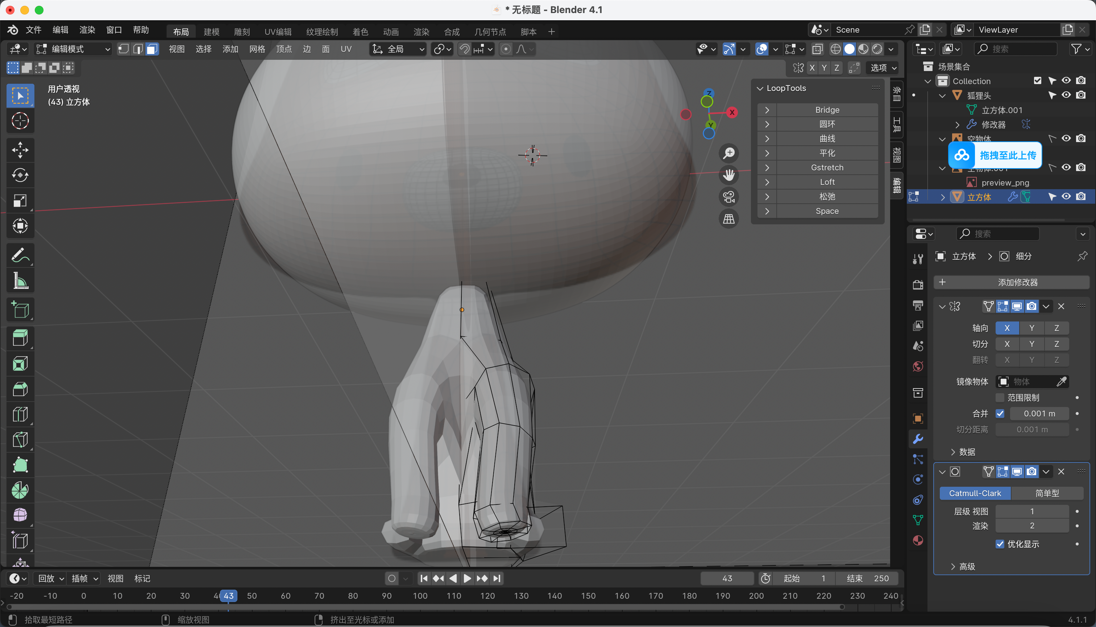Expand the Bridge options in LoopTools
Screen dimensions: 1096x627
[767, 110]
